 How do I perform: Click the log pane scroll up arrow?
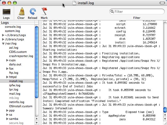(165, 115)
